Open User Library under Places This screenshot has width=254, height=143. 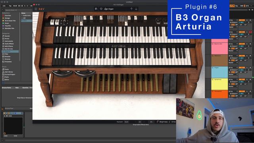click(x=9, y=72)
